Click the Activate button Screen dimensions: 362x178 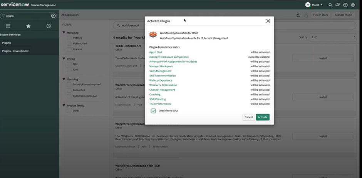tap(263, 117)
